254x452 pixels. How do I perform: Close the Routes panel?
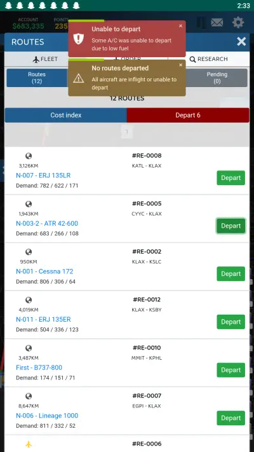click(241, 41)
